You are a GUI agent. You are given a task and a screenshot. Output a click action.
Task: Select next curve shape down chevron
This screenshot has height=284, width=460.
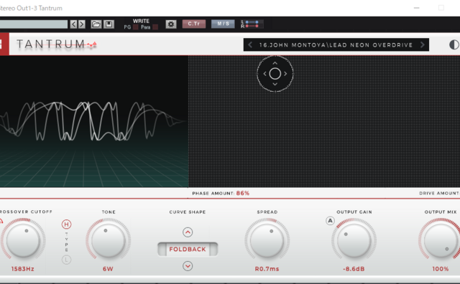point(188,266)
